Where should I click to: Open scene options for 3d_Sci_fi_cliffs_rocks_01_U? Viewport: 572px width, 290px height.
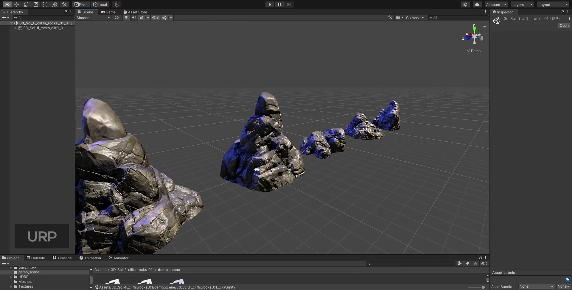[x=71, y=23]
